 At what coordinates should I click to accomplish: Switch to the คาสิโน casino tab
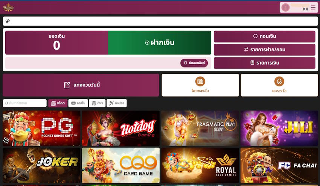(78, 103)
